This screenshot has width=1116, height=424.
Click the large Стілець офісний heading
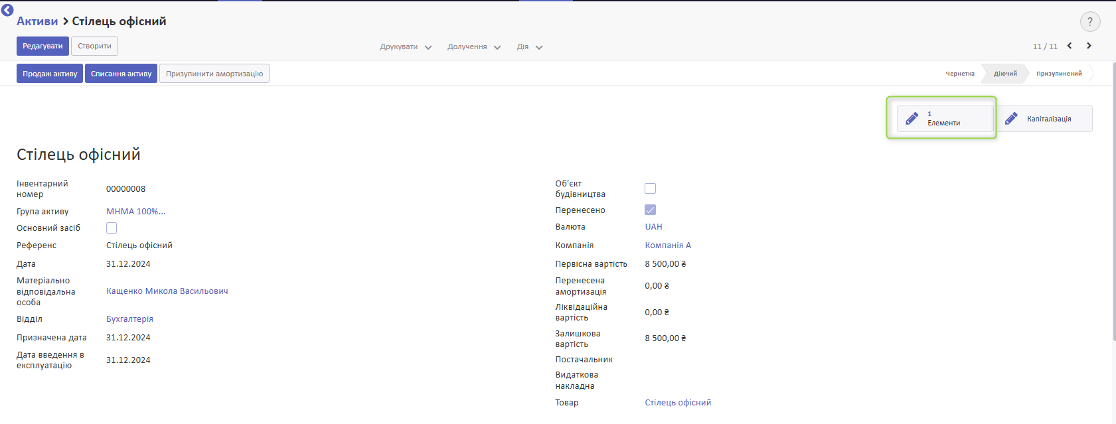coord(78,155)
